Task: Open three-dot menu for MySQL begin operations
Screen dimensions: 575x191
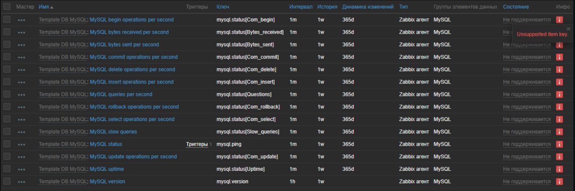Action: (22, 20)
